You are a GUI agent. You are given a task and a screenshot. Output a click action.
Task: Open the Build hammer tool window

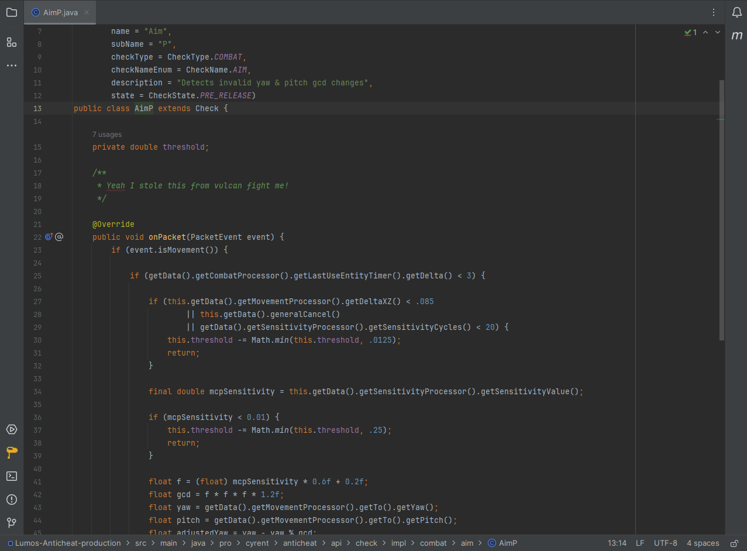click(x=12, y=453)
